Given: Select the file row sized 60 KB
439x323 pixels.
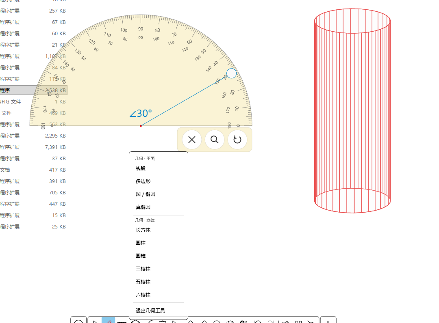Looking at the screenshot, I should pos(34,34).
